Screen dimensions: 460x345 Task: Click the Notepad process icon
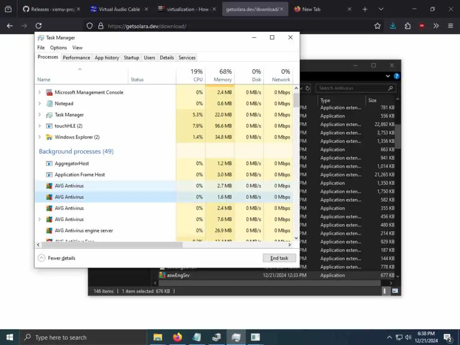[49, 103]
